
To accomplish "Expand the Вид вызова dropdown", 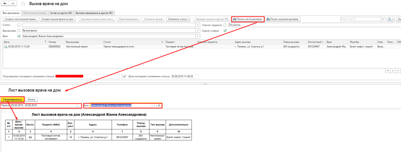I will [x=198, y=31].
